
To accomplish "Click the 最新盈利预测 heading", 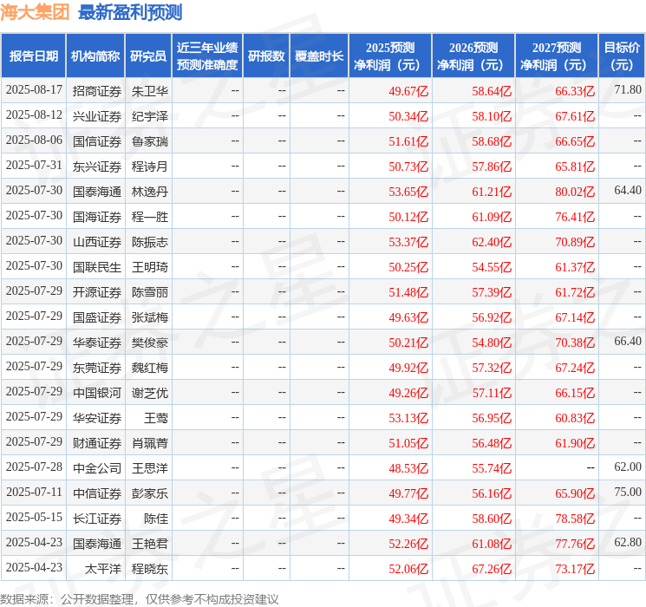I will pos(130,12).
